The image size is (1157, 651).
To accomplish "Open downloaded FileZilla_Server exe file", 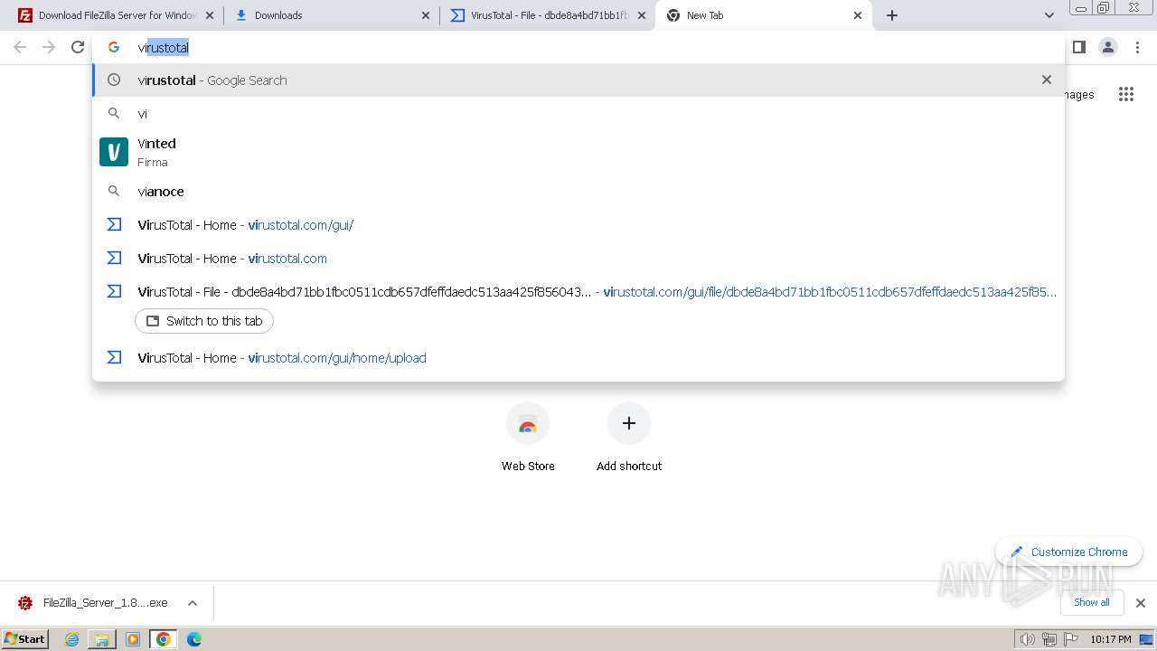I will click(x=94, y=603).
